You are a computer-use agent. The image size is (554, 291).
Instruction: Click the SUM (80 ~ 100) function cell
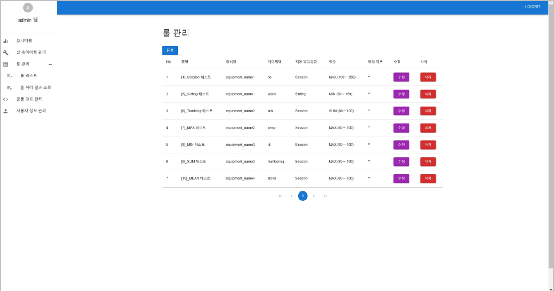(x=341, y=111)
